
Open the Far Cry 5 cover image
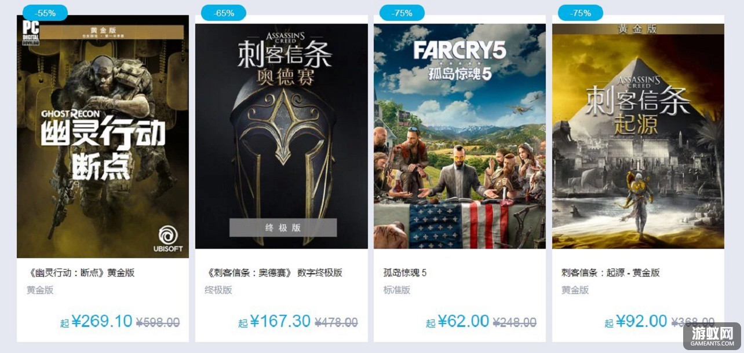pos(459,136)
